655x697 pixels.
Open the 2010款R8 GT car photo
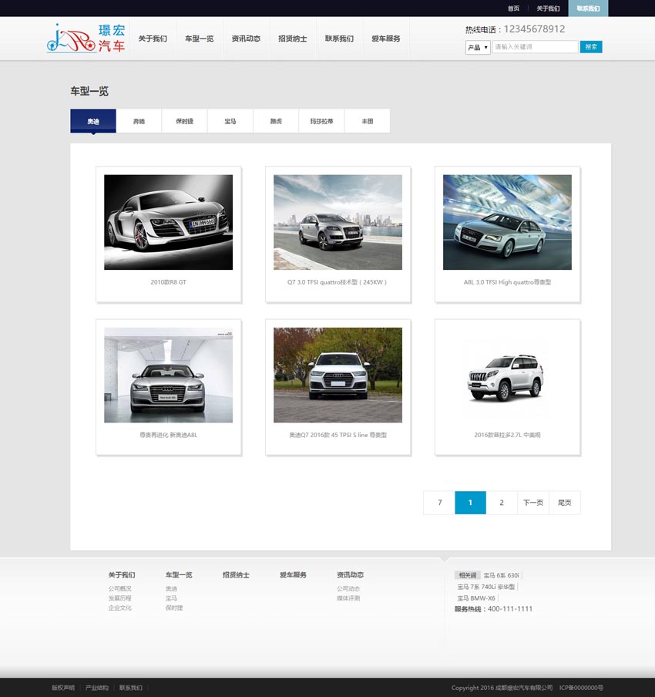click(x=169, y=222)
